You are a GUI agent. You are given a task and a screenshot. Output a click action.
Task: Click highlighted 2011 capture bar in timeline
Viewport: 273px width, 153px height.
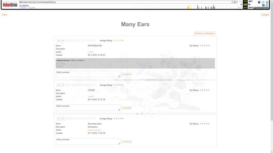tap(189, 7)
